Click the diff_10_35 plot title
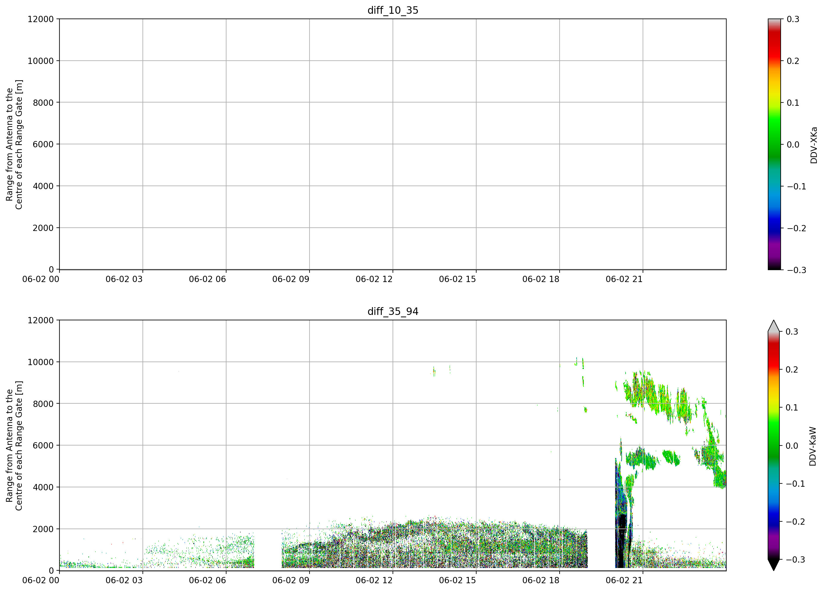 click(393, 10)
